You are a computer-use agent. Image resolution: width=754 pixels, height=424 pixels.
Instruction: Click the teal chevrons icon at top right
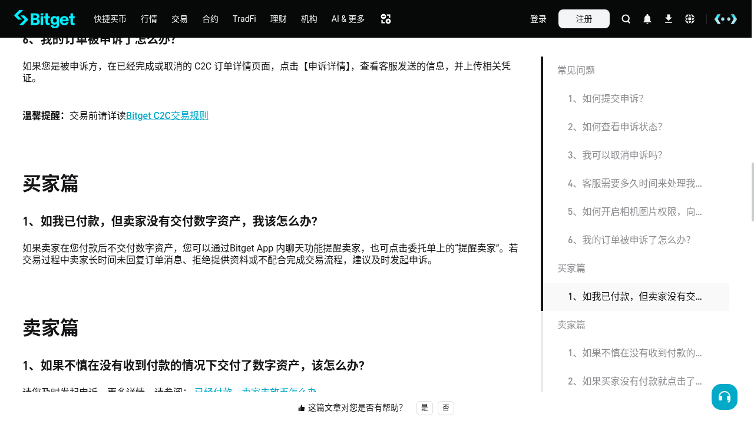click(x=726, y=19)
